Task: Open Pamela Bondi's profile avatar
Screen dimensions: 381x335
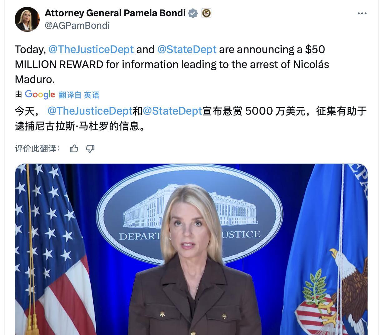Action: (27, 19)
